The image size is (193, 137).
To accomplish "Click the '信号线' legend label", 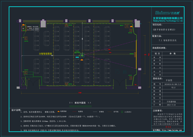I will (116, 112).
